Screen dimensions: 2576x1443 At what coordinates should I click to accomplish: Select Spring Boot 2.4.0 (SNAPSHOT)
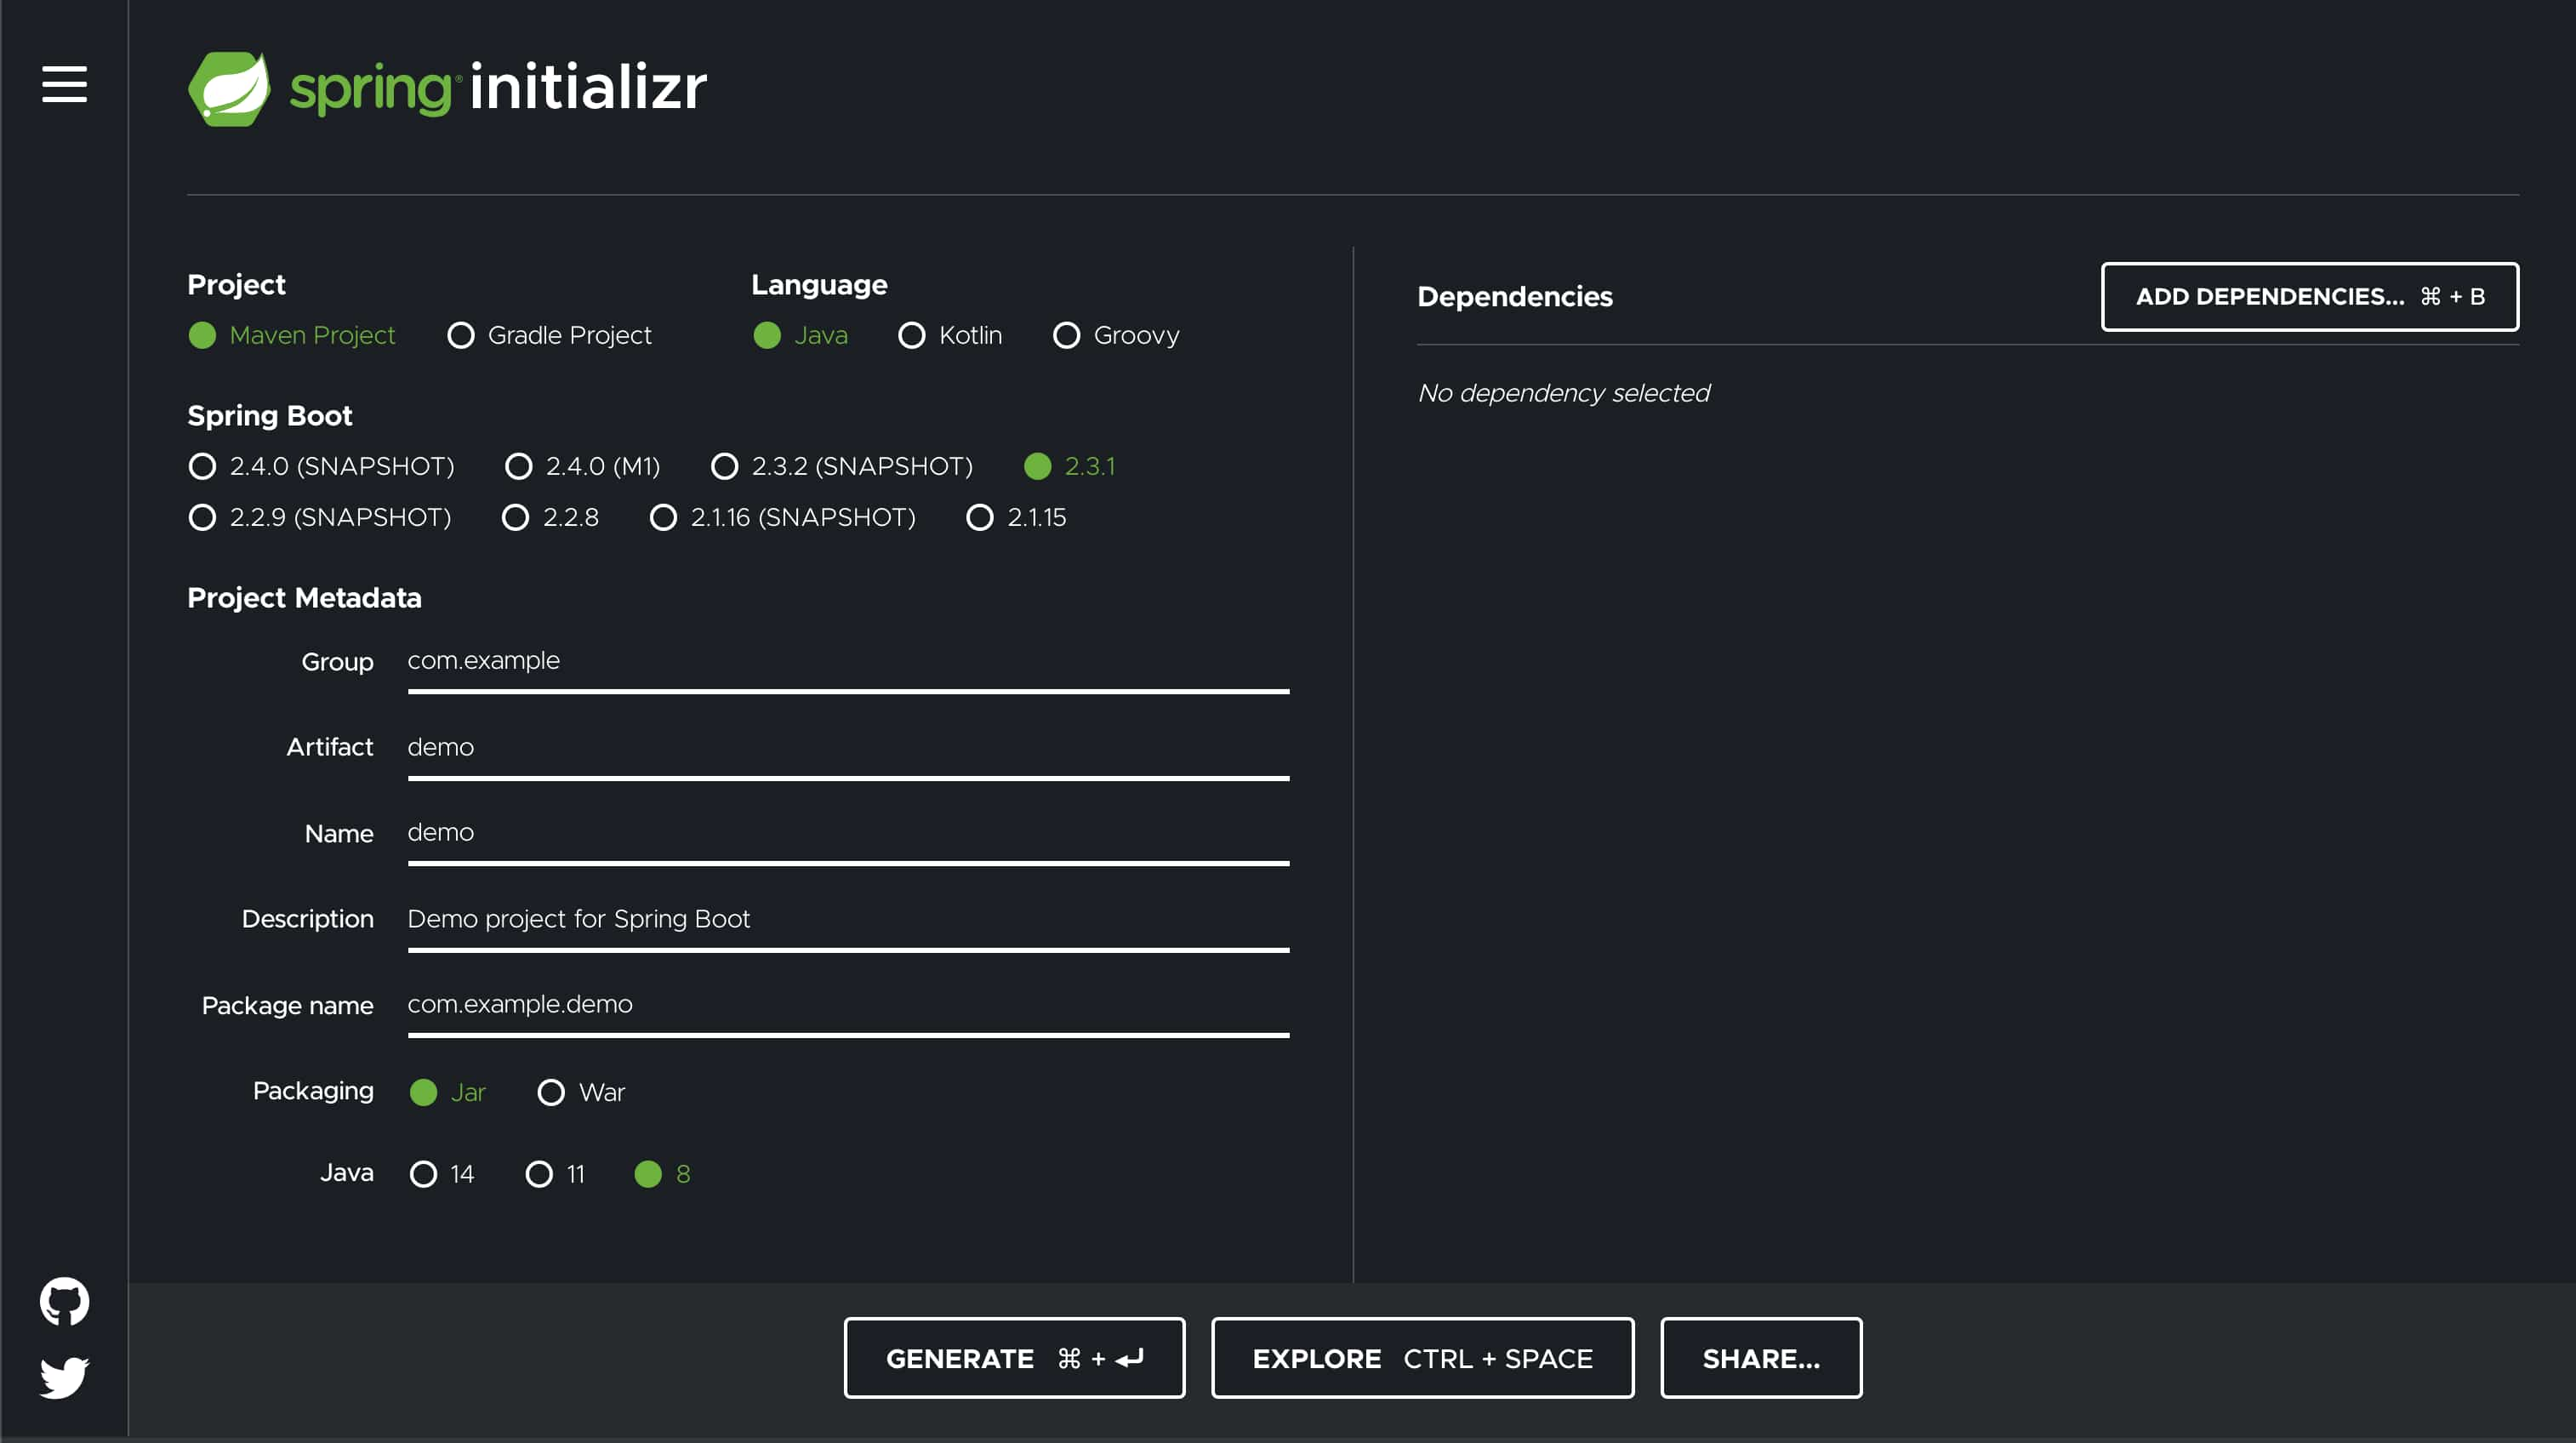click(x=321, y=466)
